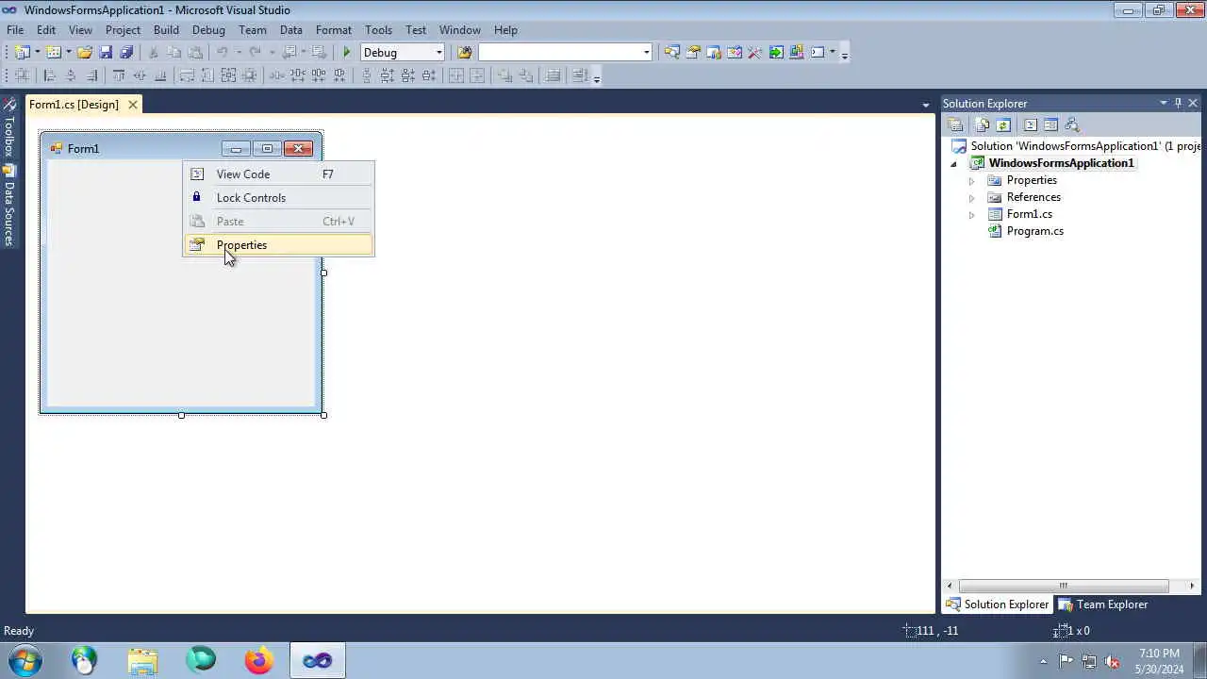This screenshot has width=1207, height=679.
Task: Select Program.cs in Solution Explorer
Action: [x=1034, y=231]
